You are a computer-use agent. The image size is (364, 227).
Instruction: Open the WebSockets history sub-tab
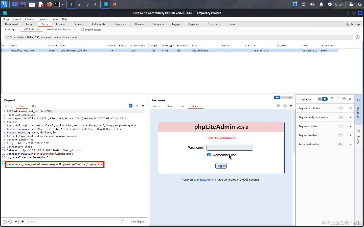coord(58,30)
